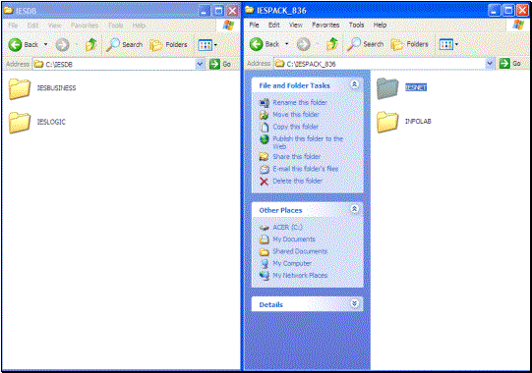
Task: Open Search in IESPACK_836 window
Action: (x=366, y=44)
